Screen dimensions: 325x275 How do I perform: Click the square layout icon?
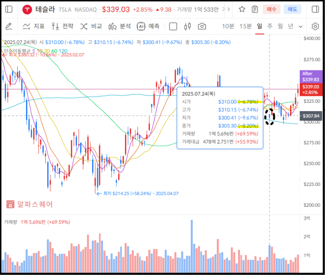(x=173, y=26)
